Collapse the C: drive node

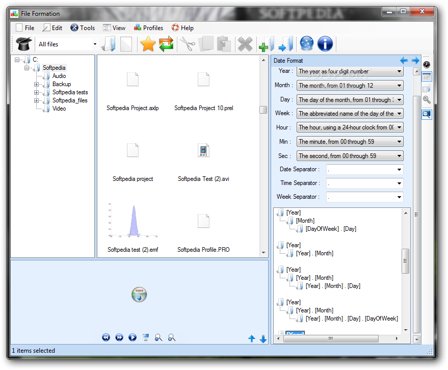pos(17,60)
